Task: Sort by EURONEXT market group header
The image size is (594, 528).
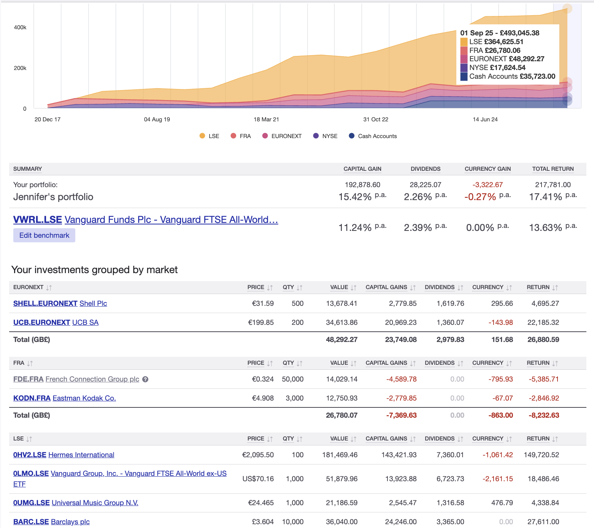Action: (32, 287)
